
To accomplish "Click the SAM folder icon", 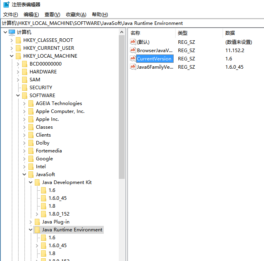I will pos(24,80).
